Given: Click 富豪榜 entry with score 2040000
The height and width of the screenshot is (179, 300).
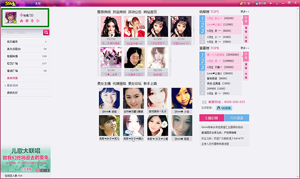Looking at the screenshot, I should pos(221,55).
